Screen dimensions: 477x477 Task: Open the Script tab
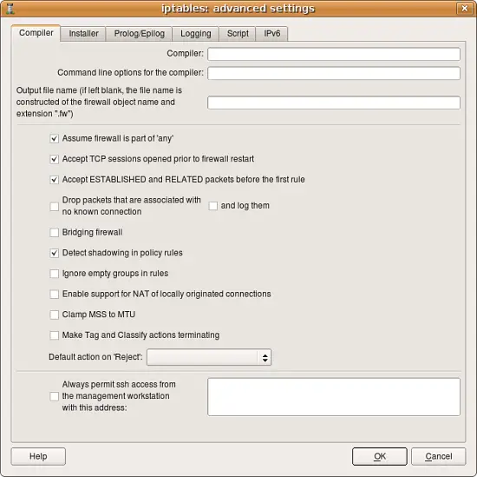pyautogui.click(x=238, y=34)
